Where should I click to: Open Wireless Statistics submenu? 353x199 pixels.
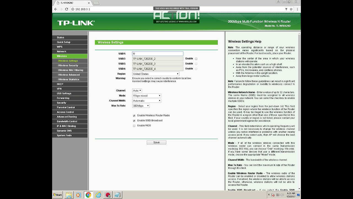point(70,79)
